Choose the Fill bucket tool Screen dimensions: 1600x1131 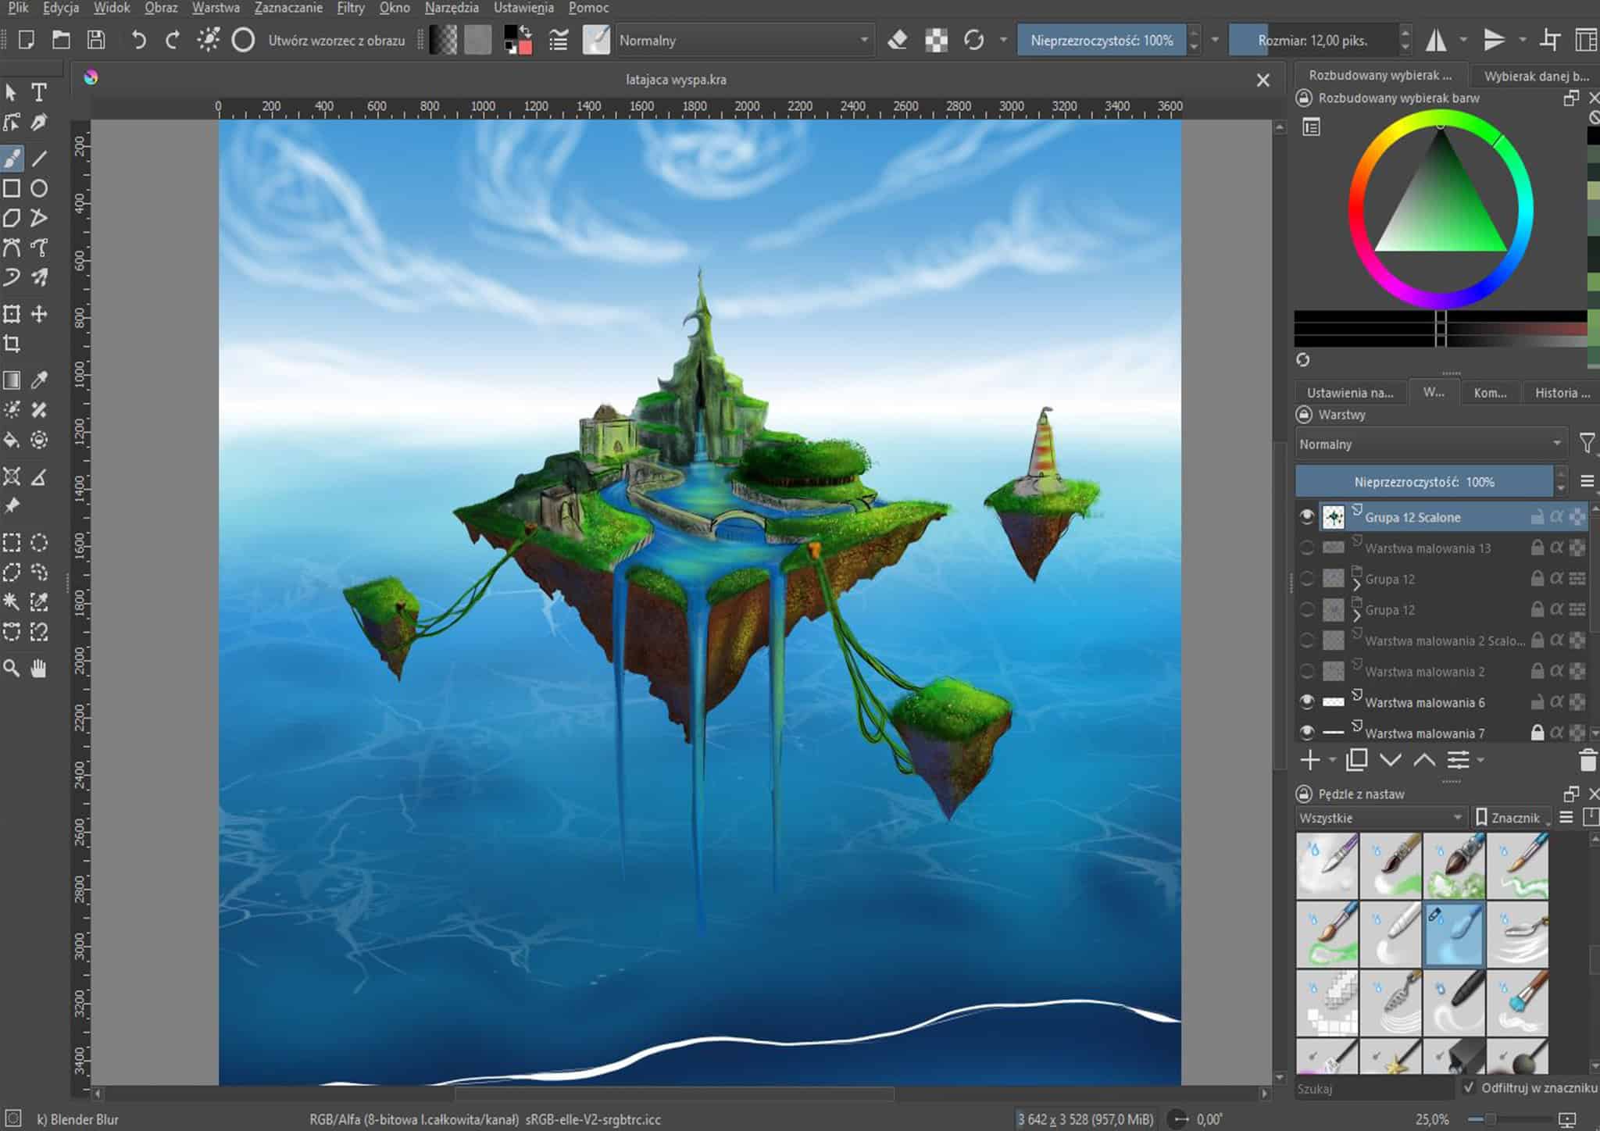[12, 440]
